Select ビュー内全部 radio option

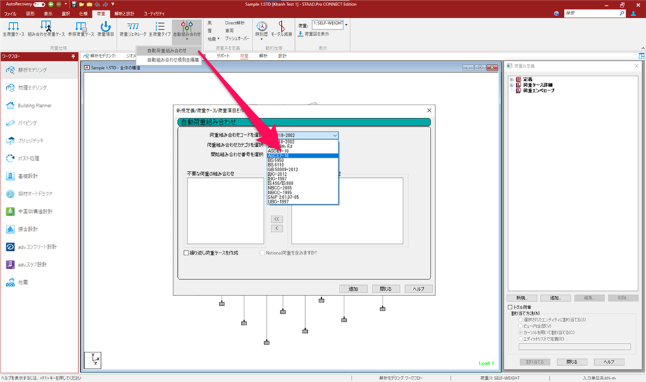point(521,326)
